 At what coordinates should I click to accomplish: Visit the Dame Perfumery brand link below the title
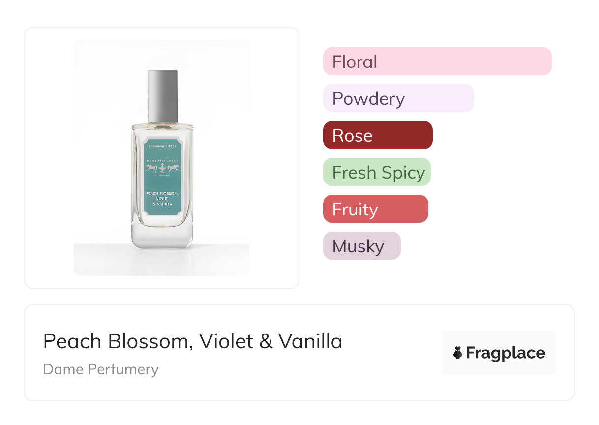point(101,369)
